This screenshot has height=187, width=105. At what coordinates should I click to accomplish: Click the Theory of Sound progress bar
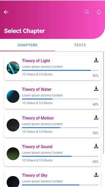tap(60, 156)
